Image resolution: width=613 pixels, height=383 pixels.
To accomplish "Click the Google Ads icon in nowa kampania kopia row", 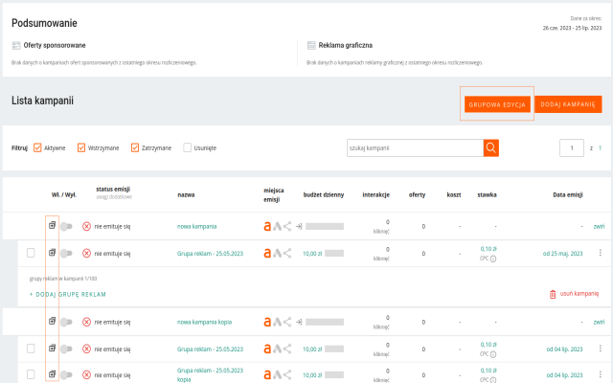I will [x=277, y=322].
